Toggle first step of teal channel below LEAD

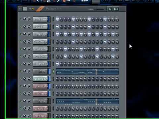coord(57,79)
